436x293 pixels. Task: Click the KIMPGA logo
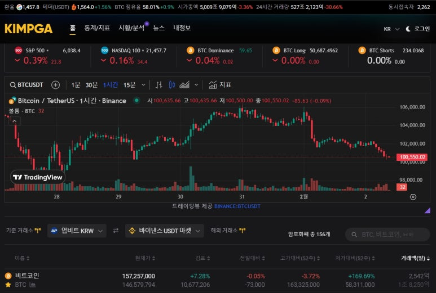tap(29, 29)
